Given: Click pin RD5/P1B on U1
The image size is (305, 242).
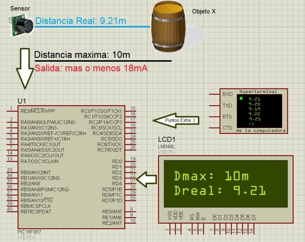Looking at the screenshot, I should [112, 189].
